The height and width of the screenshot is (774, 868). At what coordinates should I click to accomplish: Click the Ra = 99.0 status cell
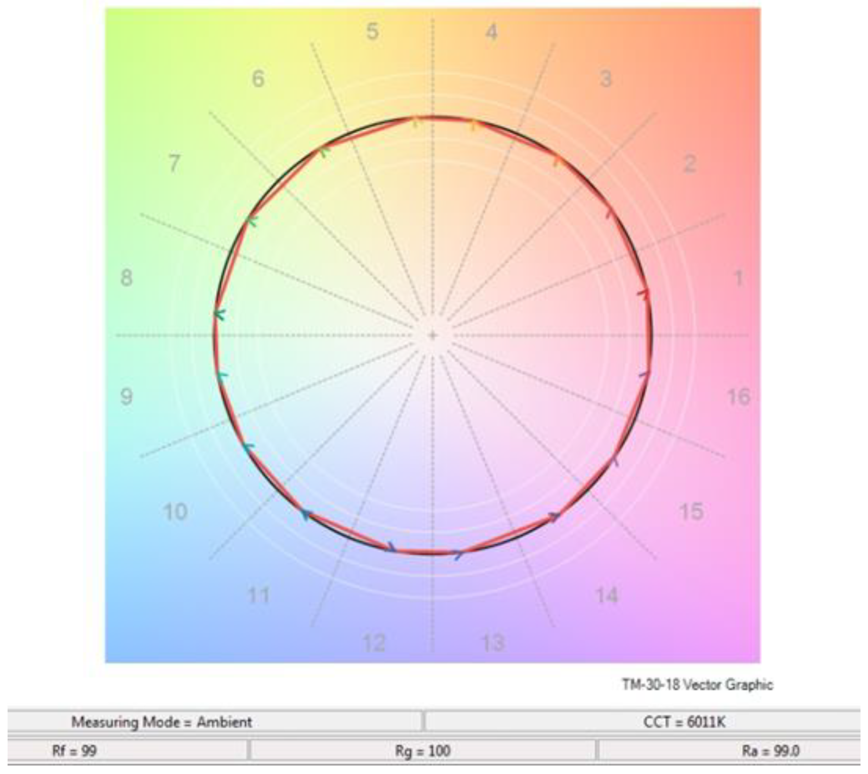click(x=771, y=751)
